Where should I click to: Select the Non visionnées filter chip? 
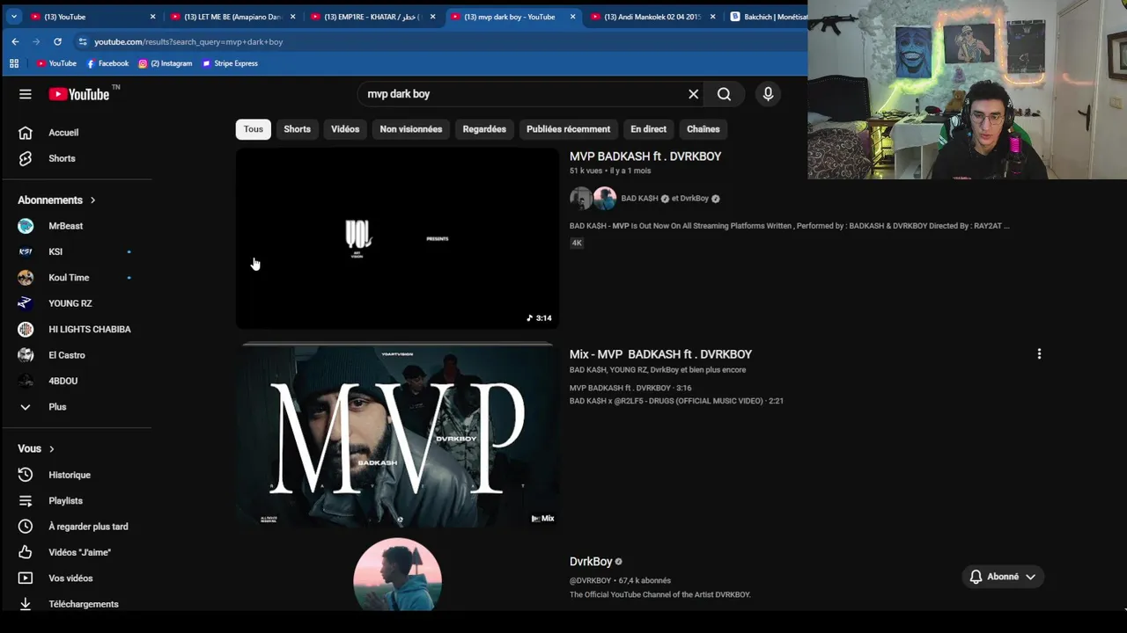[411, 129]
